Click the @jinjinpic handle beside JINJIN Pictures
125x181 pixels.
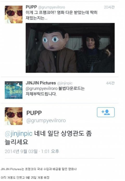tap(65, 83)
